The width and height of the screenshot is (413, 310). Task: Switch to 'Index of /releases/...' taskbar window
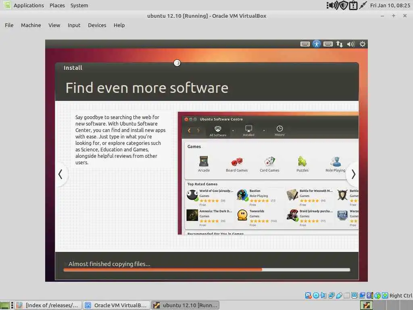(x=48, y=305)
